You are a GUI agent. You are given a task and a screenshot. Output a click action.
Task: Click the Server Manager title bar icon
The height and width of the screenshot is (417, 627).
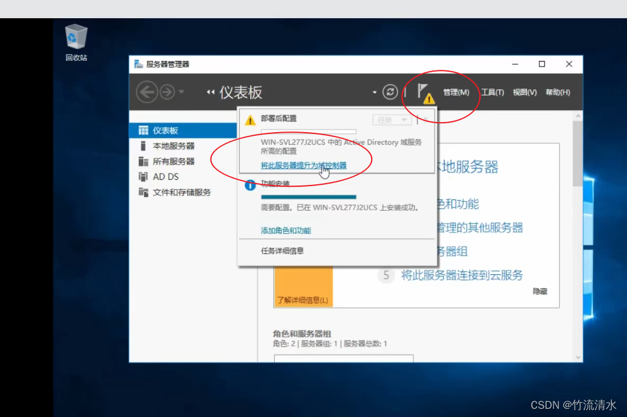[x=138, y=64]
